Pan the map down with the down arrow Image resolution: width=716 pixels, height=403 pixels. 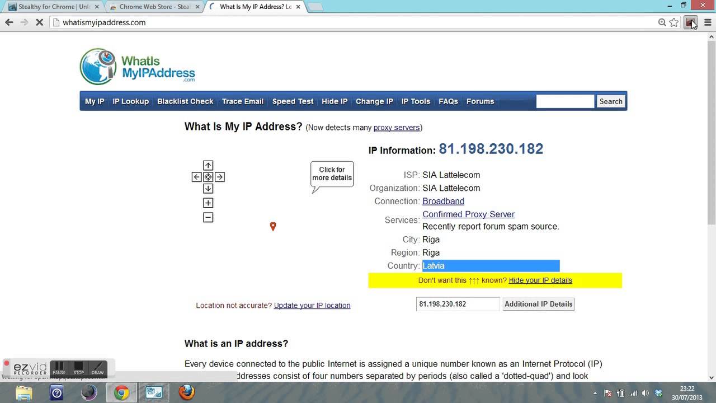pyautogui.click(x=208, y=189)
